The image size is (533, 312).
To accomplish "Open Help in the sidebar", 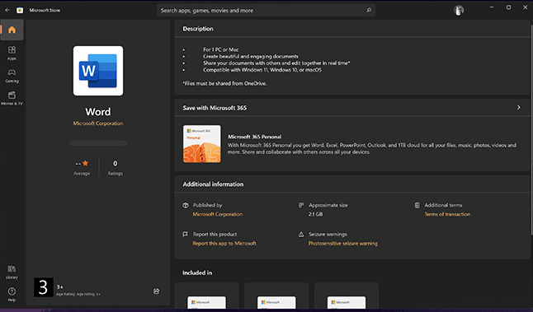I will [12, 295].
